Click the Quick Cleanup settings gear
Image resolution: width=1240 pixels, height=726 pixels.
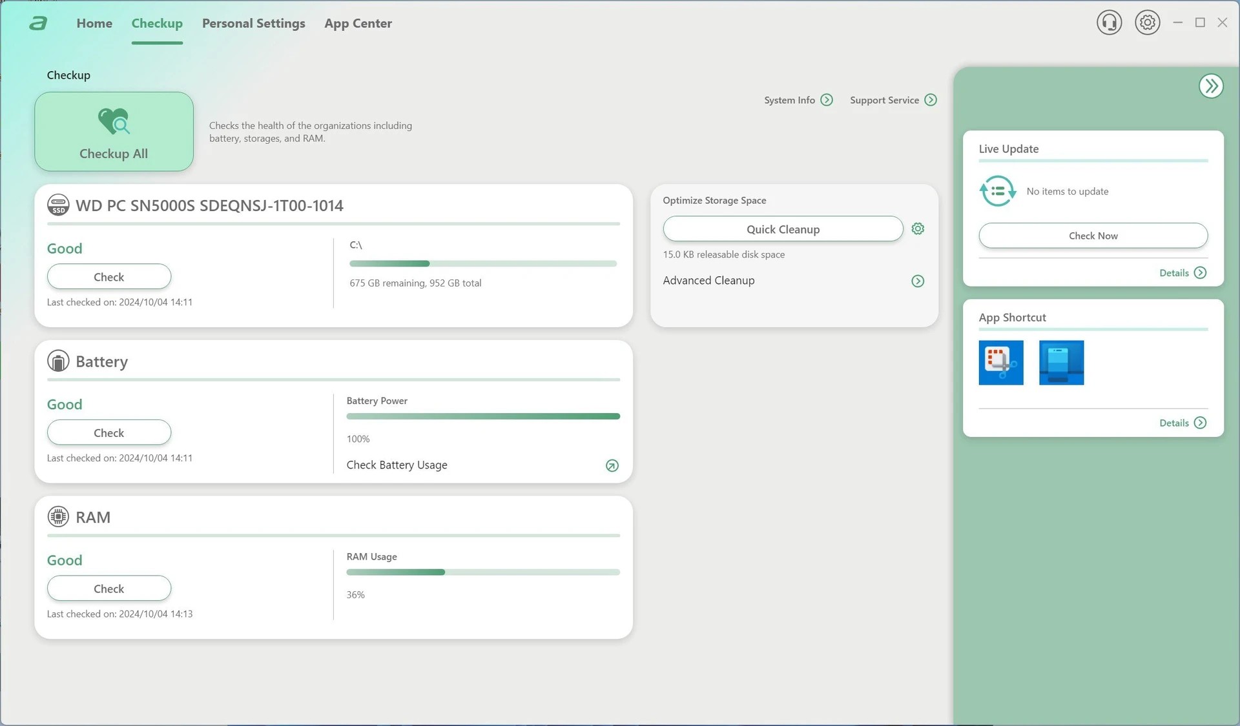coord(918,229)
